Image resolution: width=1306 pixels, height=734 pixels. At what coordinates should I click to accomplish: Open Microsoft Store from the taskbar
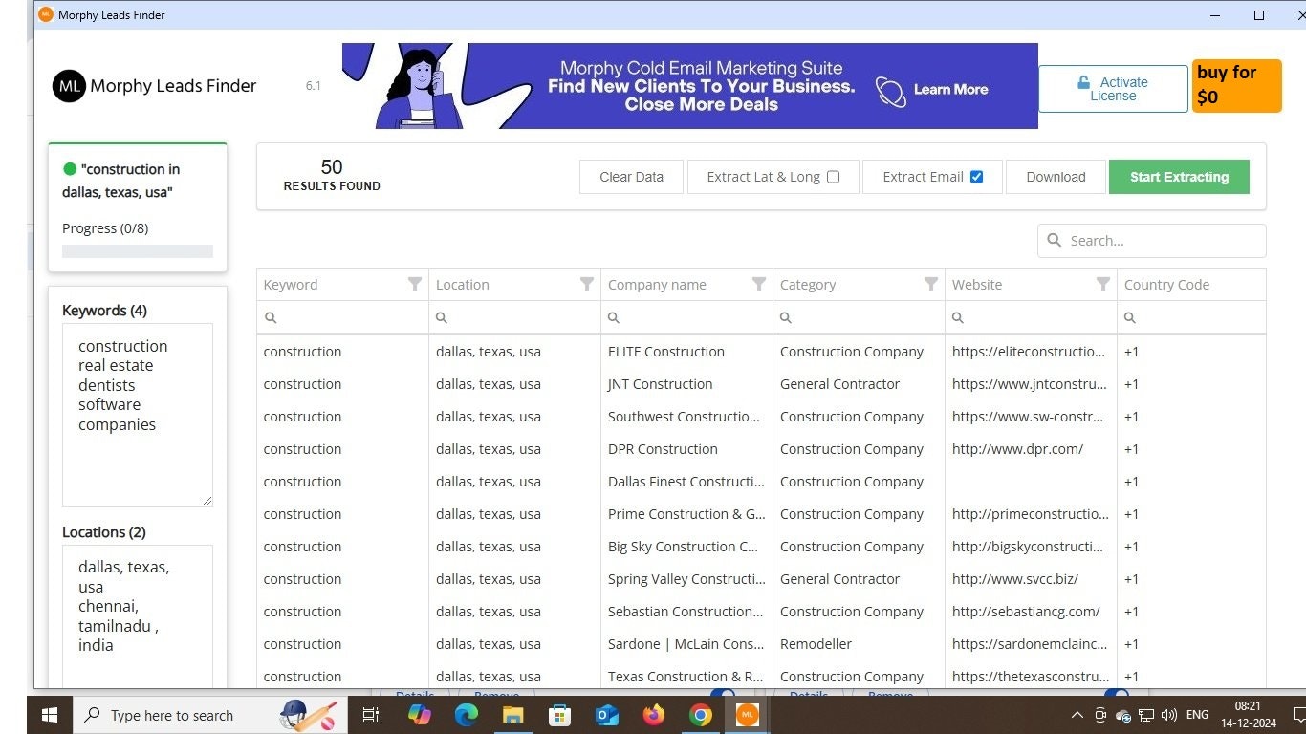[x=559, y=715]
